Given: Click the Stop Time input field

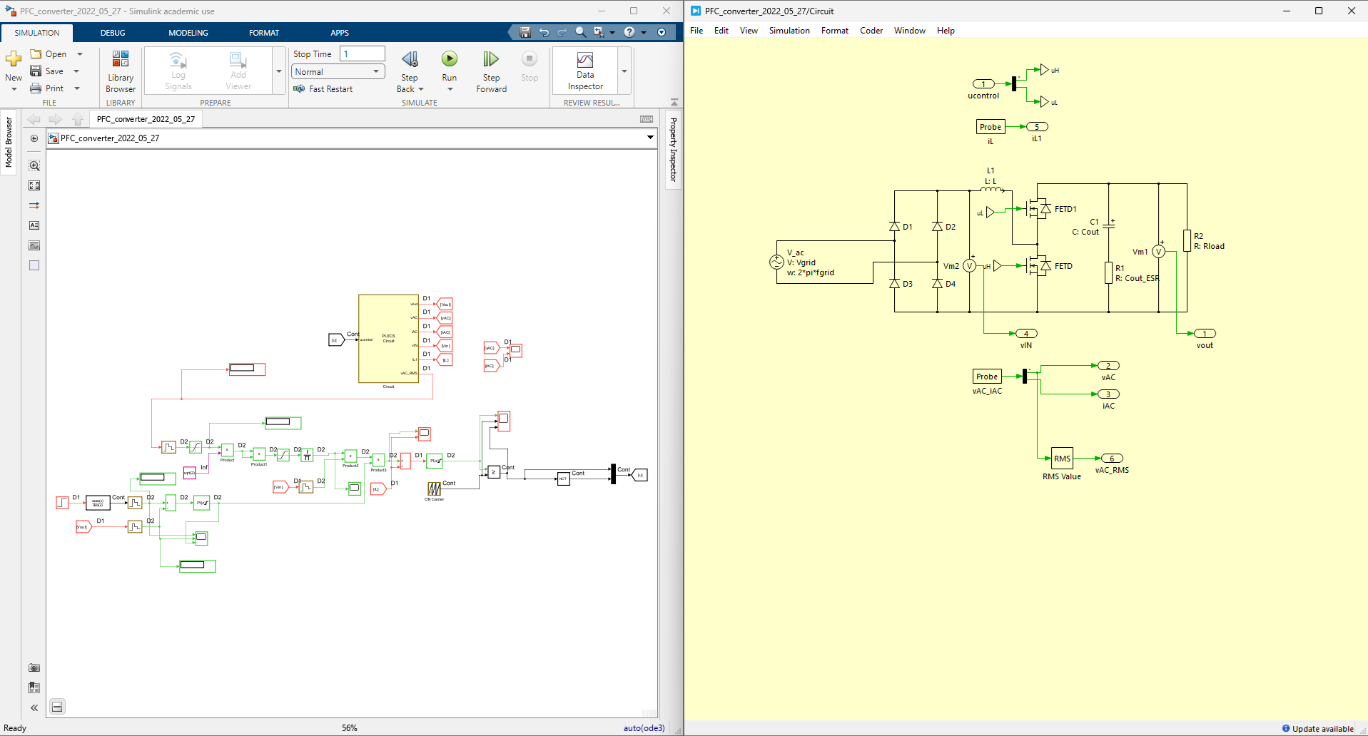Looking at the screenshot, I should point(363,54).
